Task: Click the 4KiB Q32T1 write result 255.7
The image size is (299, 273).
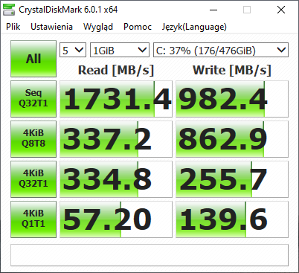Action: [x=232, y=179]
